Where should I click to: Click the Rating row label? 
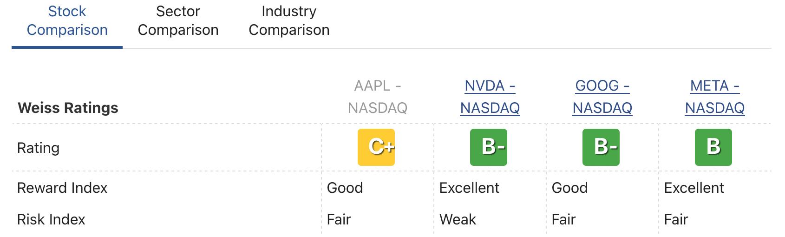tap(38, 148)
